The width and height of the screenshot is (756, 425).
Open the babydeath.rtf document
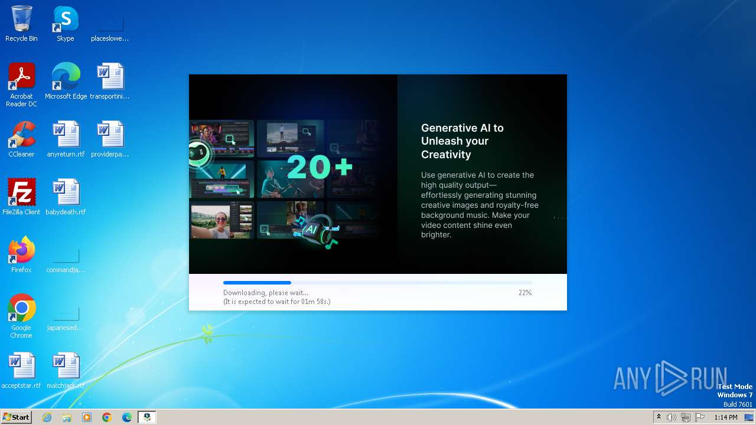[66, 197]
